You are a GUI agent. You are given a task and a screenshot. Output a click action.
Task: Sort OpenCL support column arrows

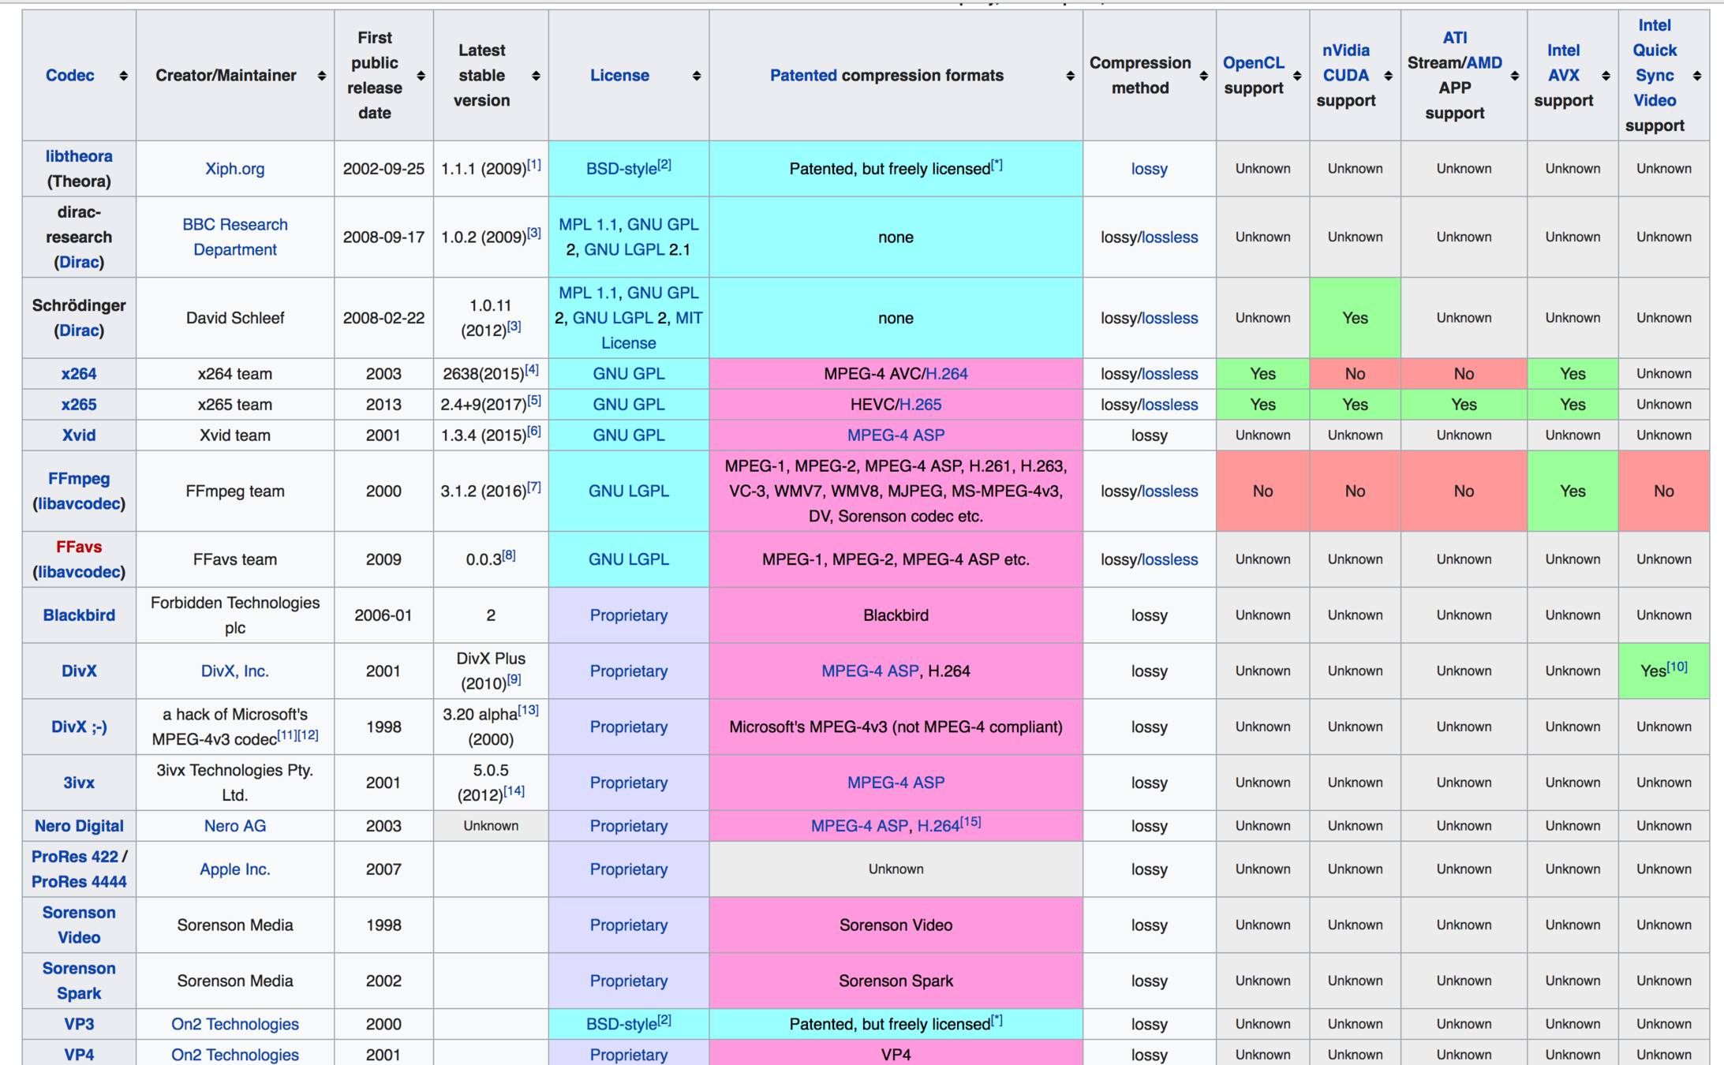pyautogui.click(x=1297, y=76)
